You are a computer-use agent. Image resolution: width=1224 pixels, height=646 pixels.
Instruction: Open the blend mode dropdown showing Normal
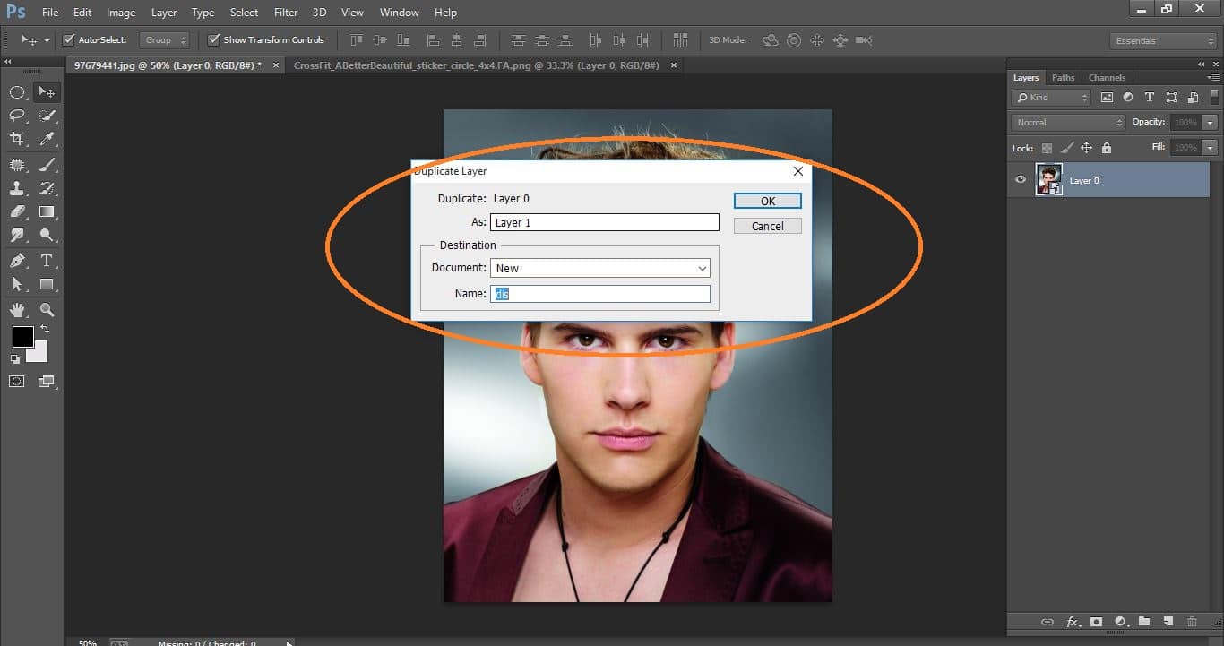tap(1066, 122)
